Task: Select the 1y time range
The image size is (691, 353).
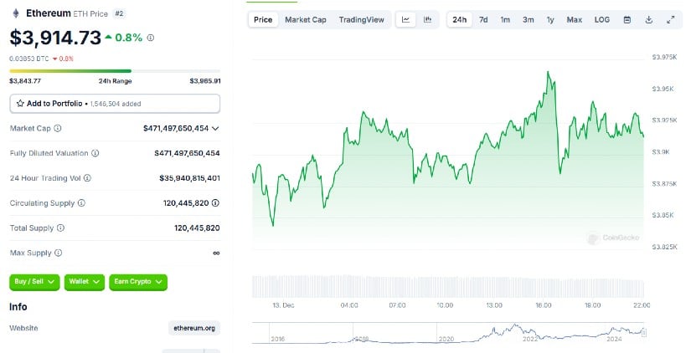Action: [x=550, y=19]
